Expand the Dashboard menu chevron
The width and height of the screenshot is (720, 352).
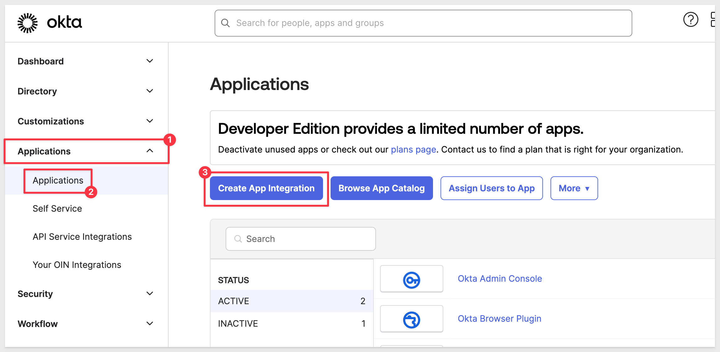point(150,61)
